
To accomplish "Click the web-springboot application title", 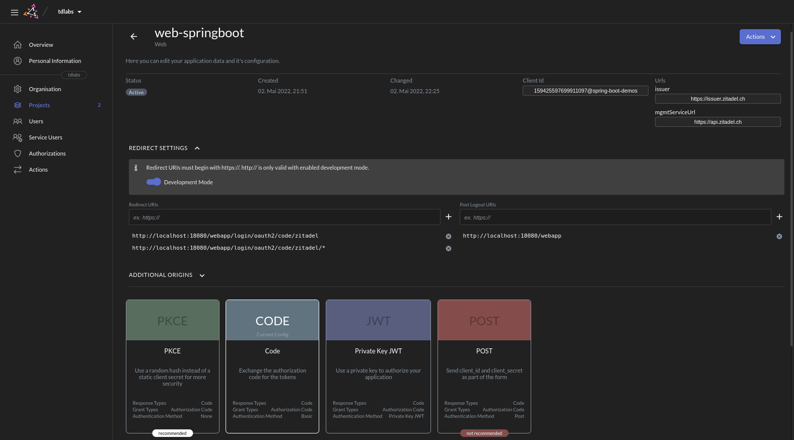I will (199, 33).
